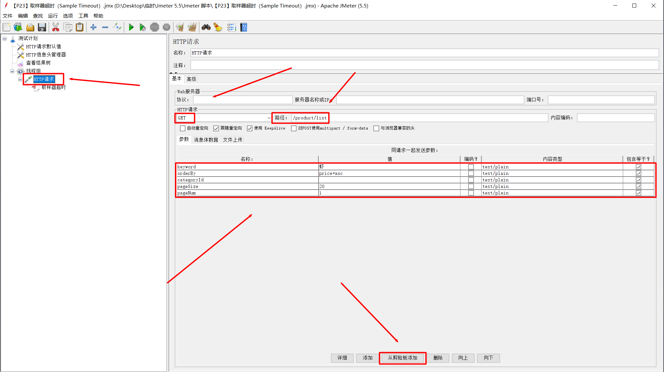
Task: Click the 服务器名称或IP input field
Action: (430, 100)
